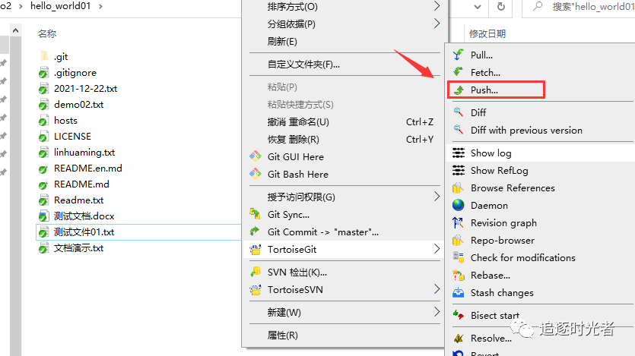Image resolution: width=635 pixels, height=356 pixels.
Task: Click the Check for modifications icon
Action: click(459, 257)
